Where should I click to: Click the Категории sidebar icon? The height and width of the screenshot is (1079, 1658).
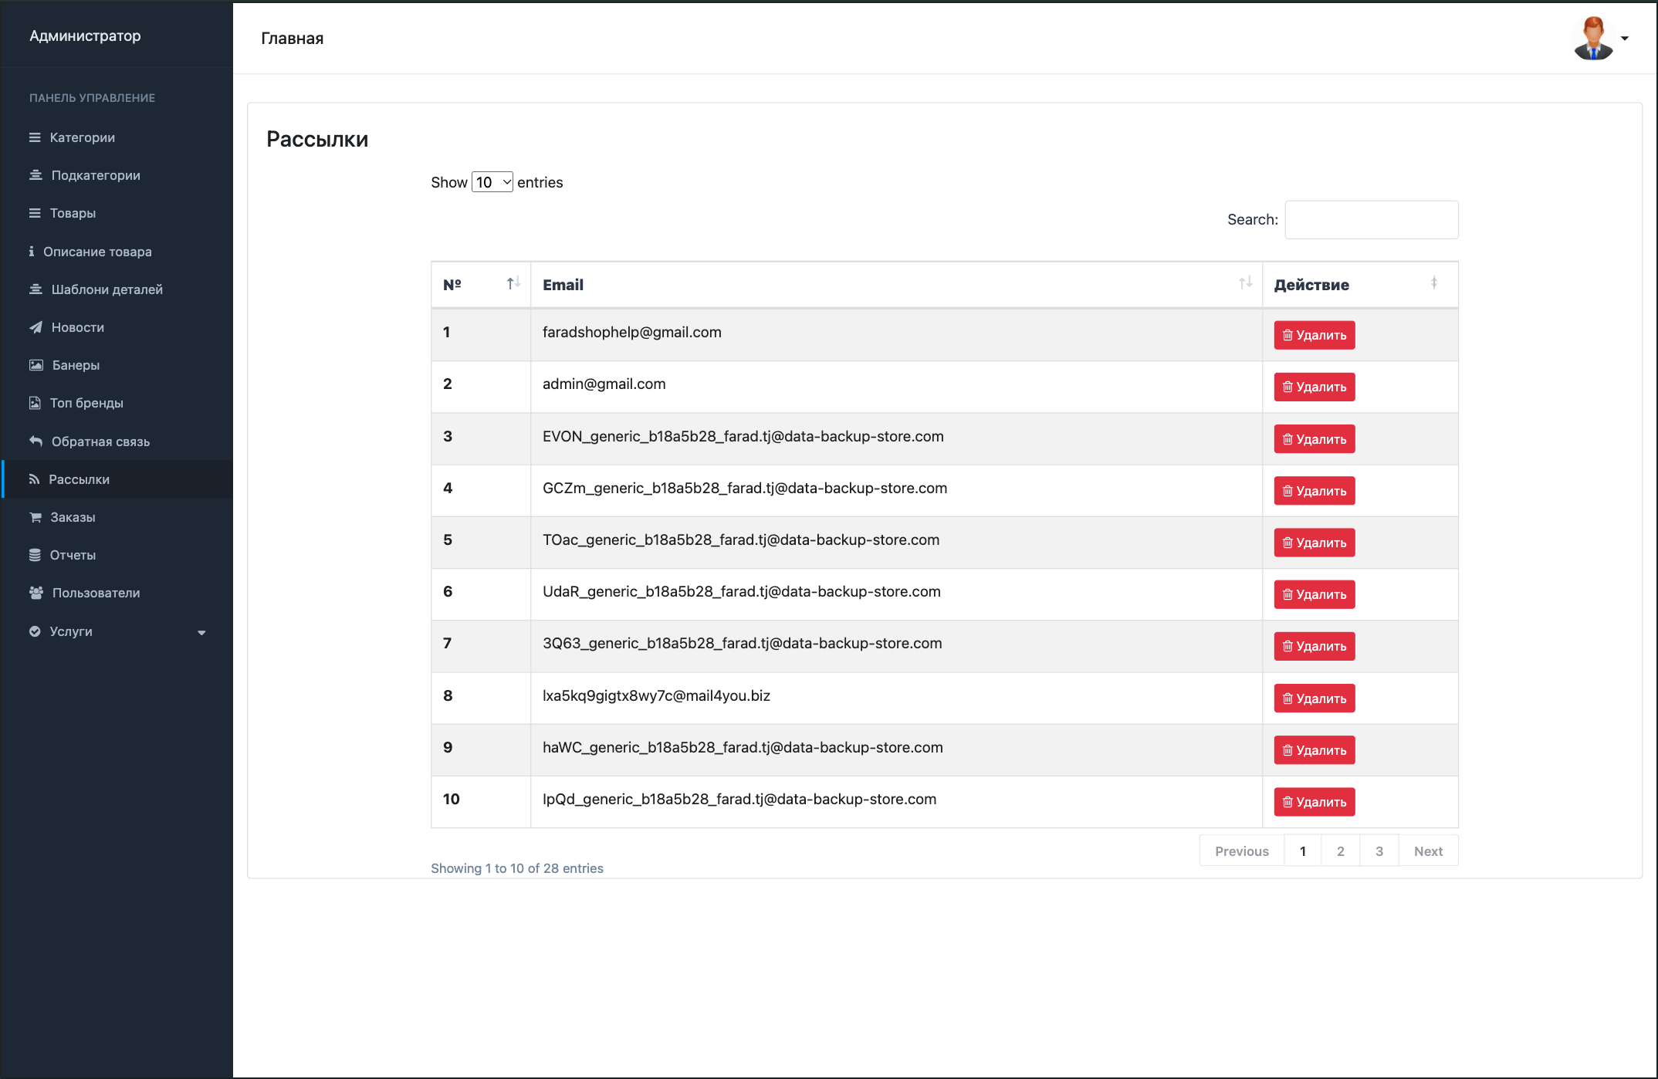pos(35,137)
